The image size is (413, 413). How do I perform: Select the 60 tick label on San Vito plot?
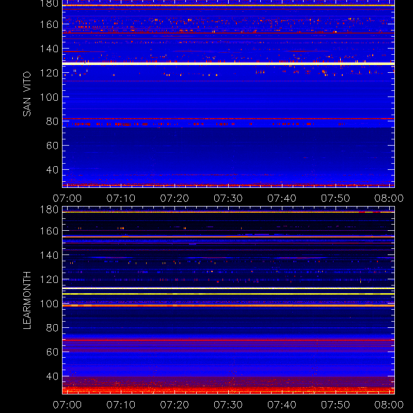coord(52,146)
